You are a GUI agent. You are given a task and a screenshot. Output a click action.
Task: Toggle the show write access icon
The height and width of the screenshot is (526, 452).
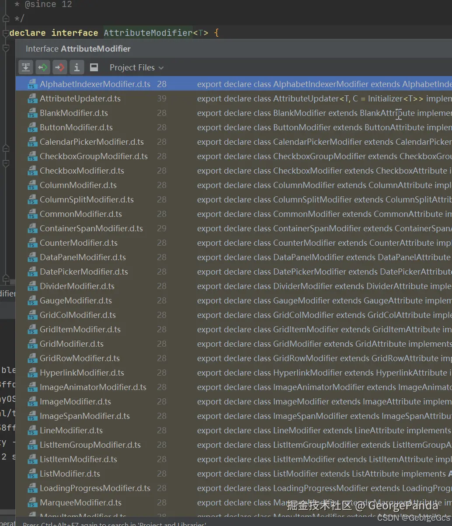[60, 67]
